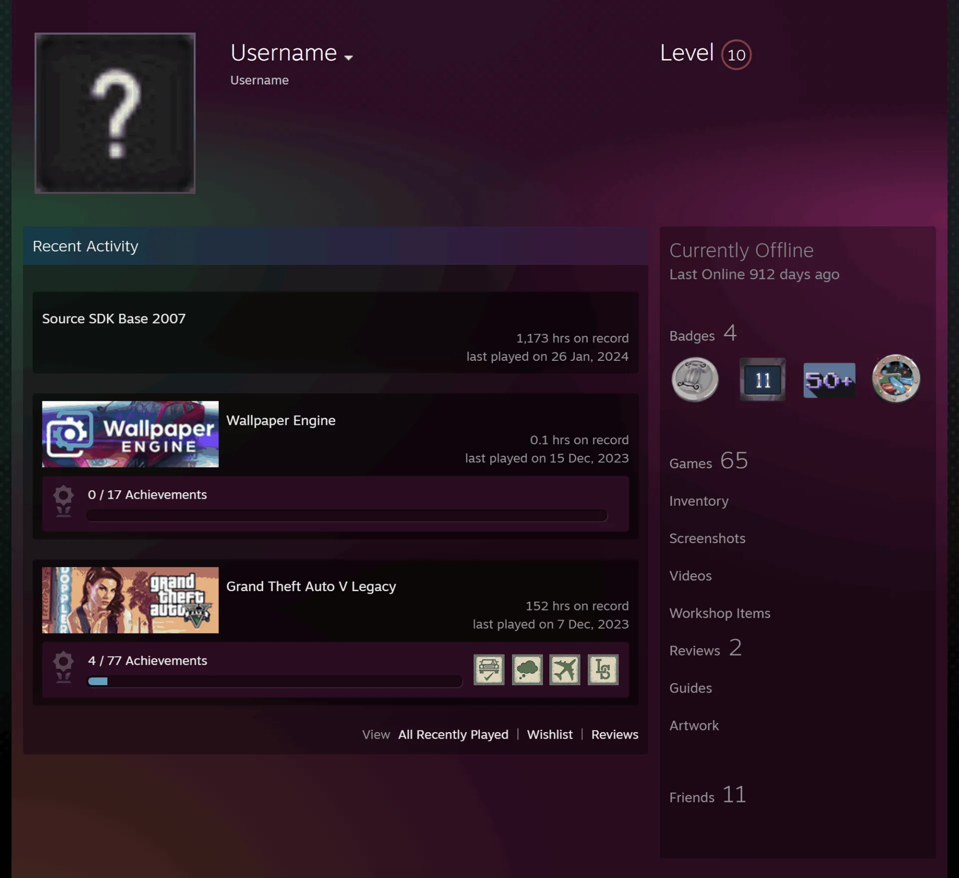Click the Last Online 912 days ago text
The height and width of the screenshot is (878, 959).
click(754, 275)
